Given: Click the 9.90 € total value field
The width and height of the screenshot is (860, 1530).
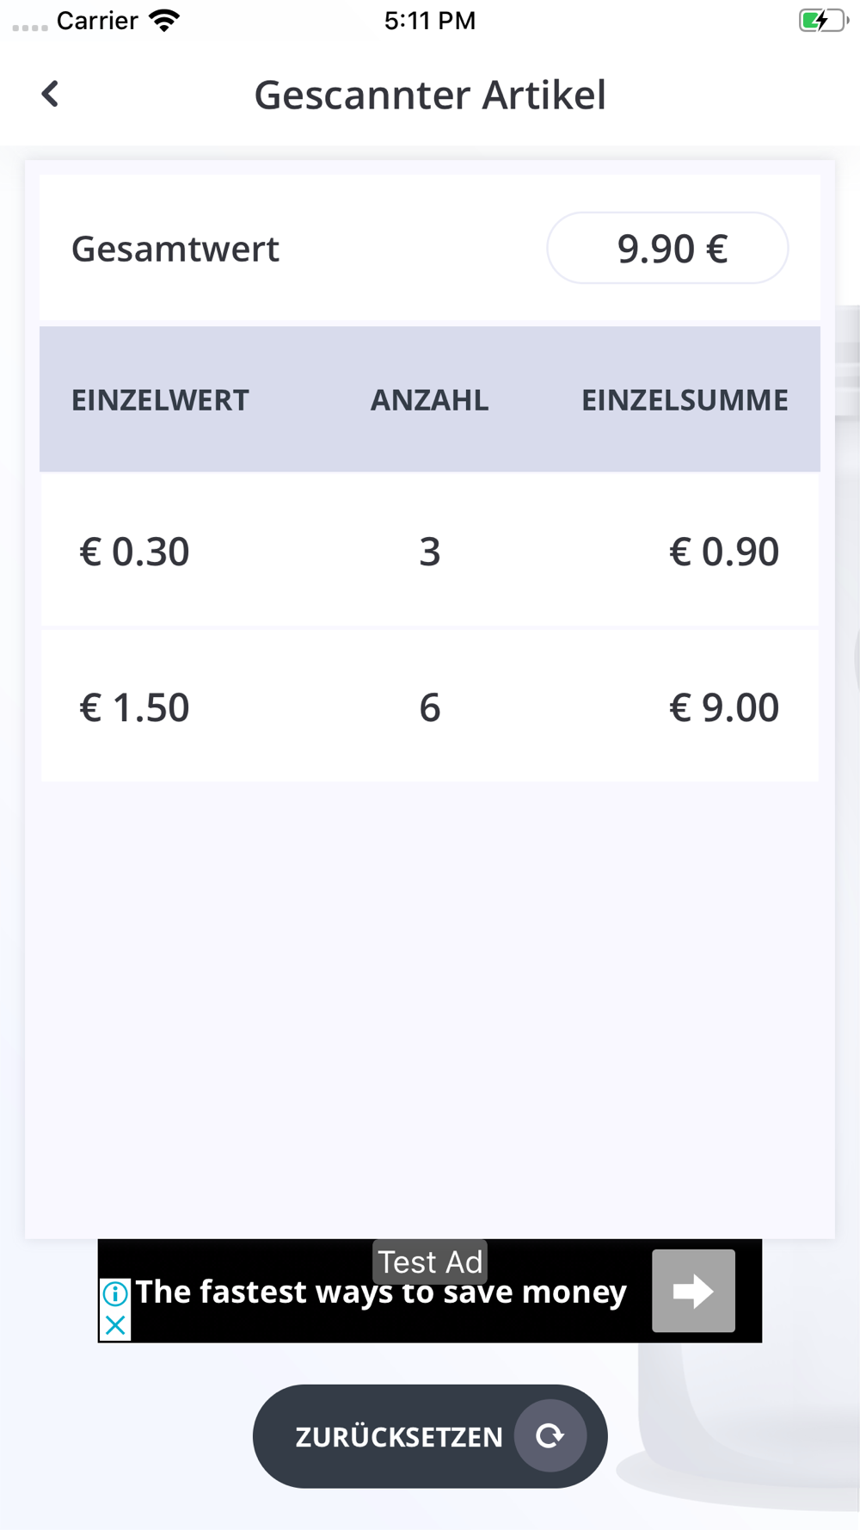Looking at the screenshot, I should pos(667,249).
